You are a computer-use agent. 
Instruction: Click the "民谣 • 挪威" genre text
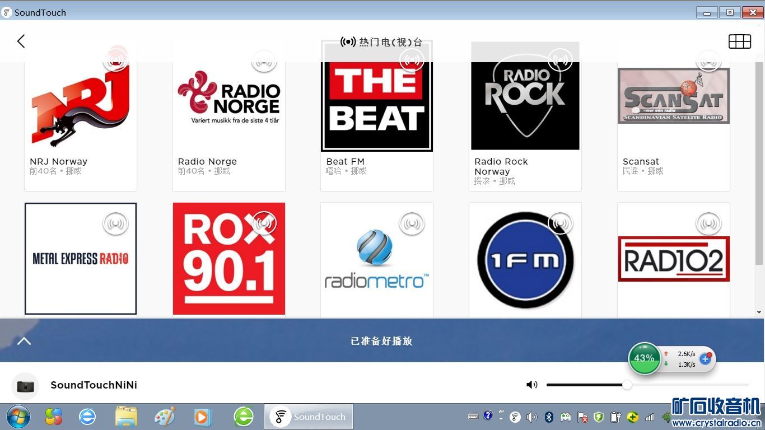pos(643,171)
